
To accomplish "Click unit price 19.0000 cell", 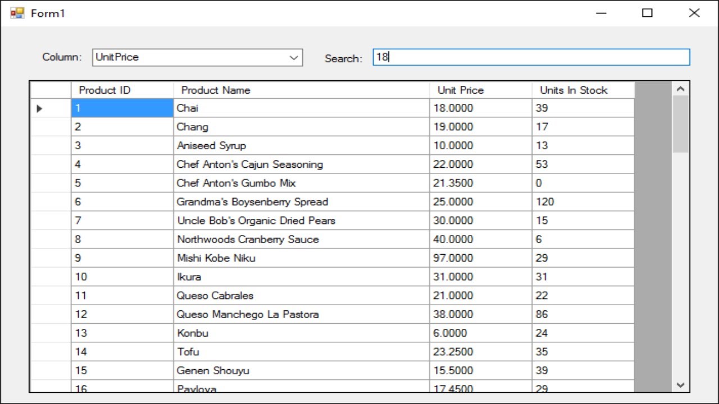I will pos(481,127).
